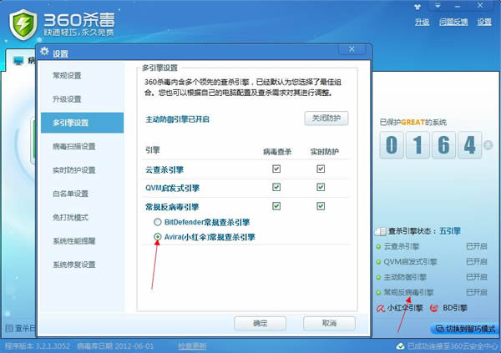The image size is (501, 353).
Task: Click the settings gear icon in dialog title
Action: (45, 53)
